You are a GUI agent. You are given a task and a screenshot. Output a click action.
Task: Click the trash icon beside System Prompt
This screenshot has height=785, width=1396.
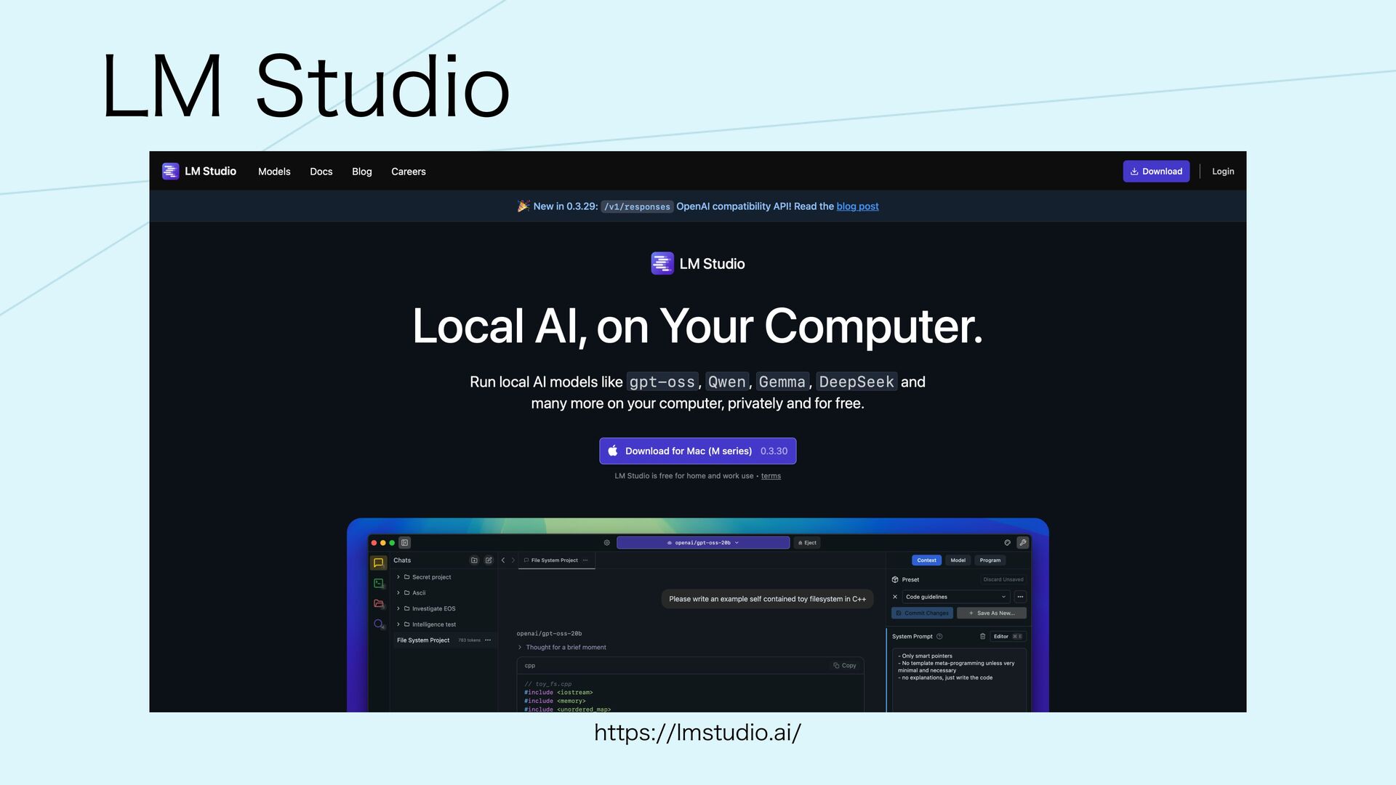(982, 636)
